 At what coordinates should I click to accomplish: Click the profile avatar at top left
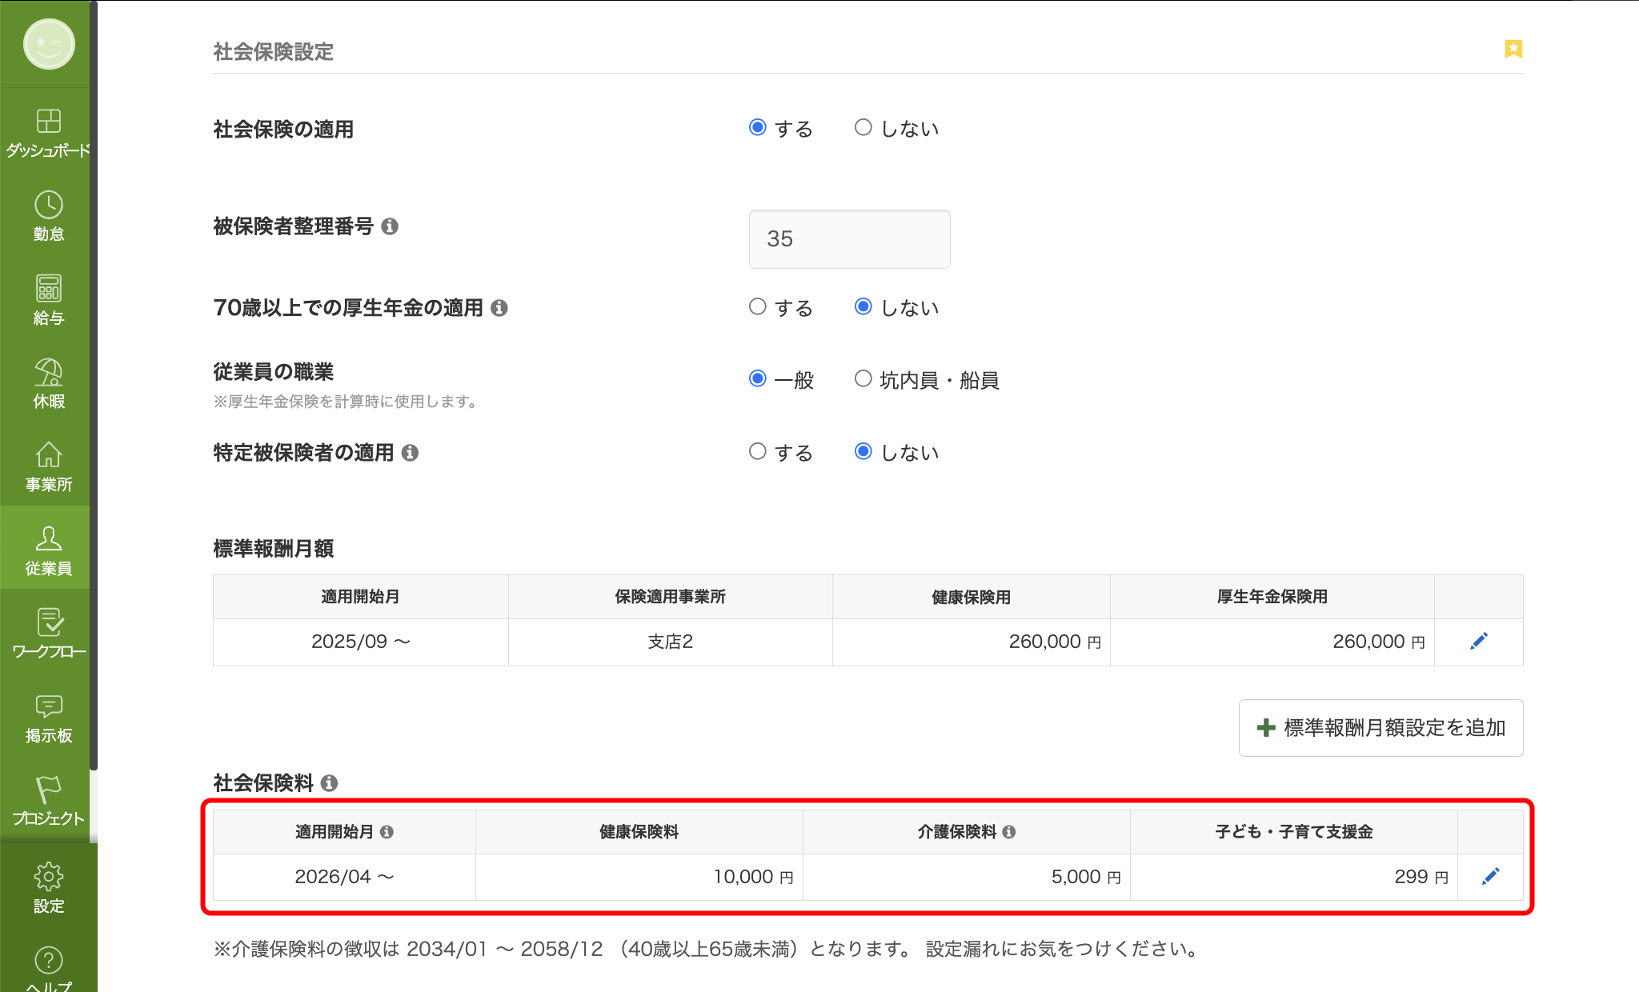(x=47, y=45)
